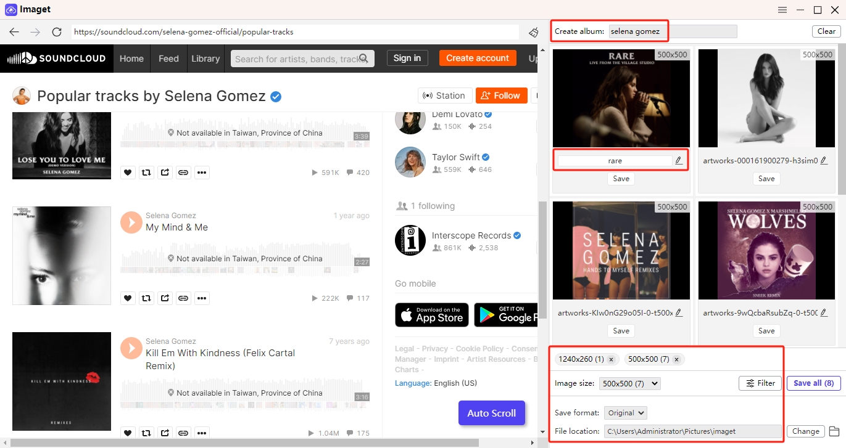Click the Language: English (US) link
This screenshot has width=846, height=448.
436,383
